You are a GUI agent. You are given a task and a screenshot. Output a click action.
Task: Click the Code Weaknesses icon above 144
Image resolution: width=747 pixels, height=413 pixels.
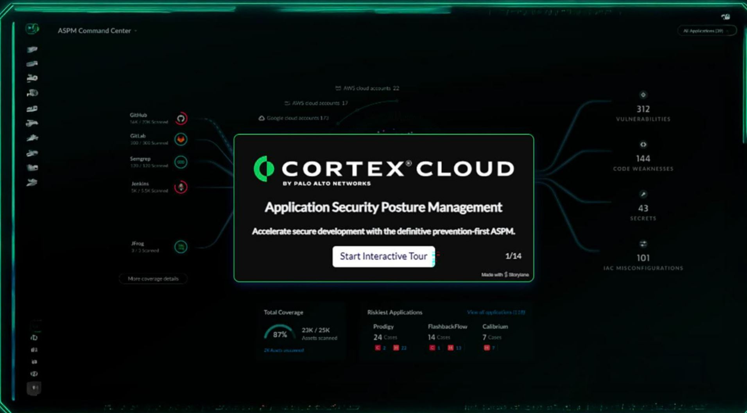coord(643,144)
